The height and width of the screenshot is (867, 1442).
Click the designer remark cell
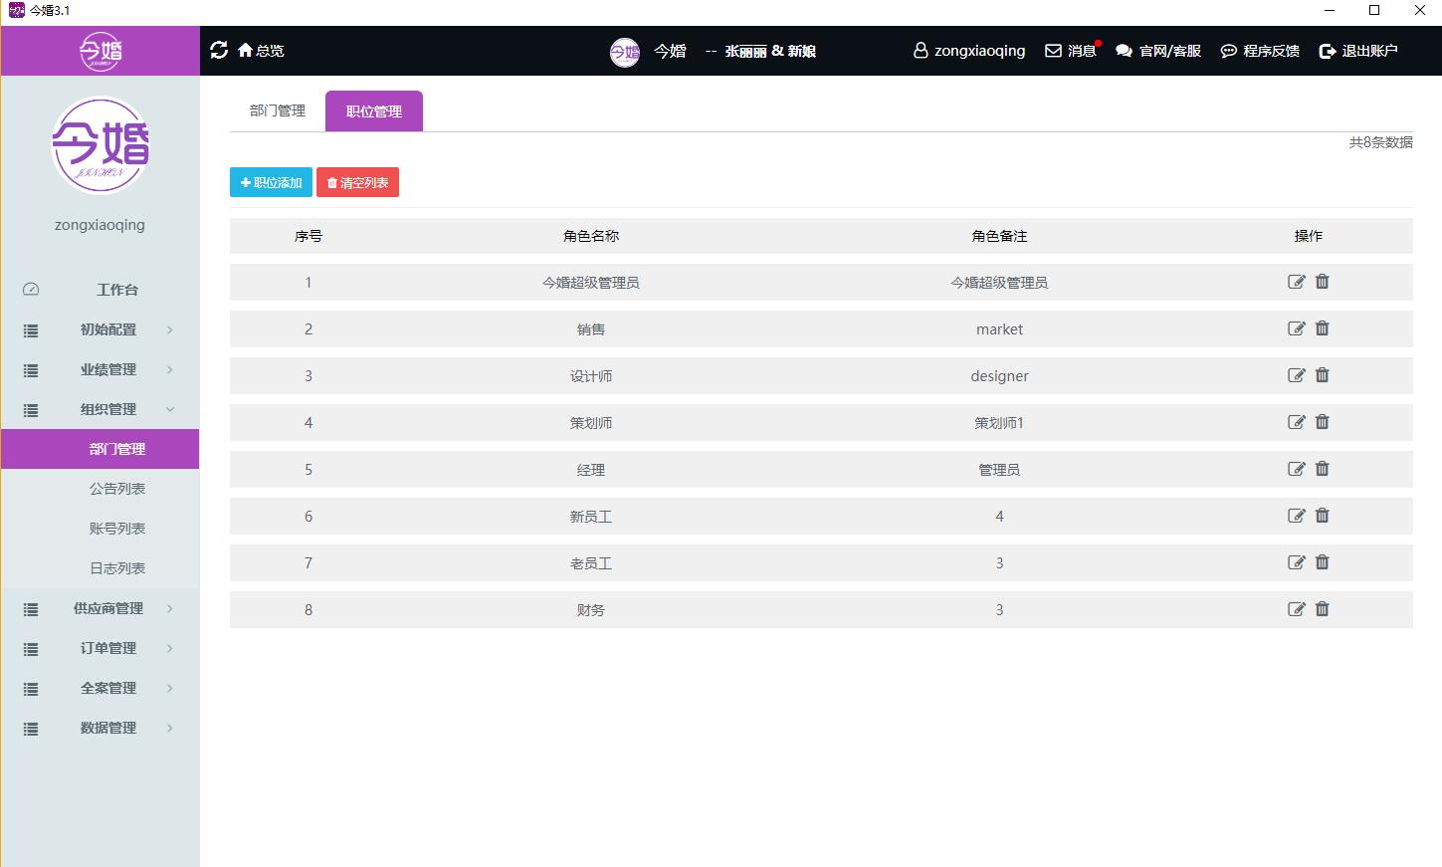999,376
